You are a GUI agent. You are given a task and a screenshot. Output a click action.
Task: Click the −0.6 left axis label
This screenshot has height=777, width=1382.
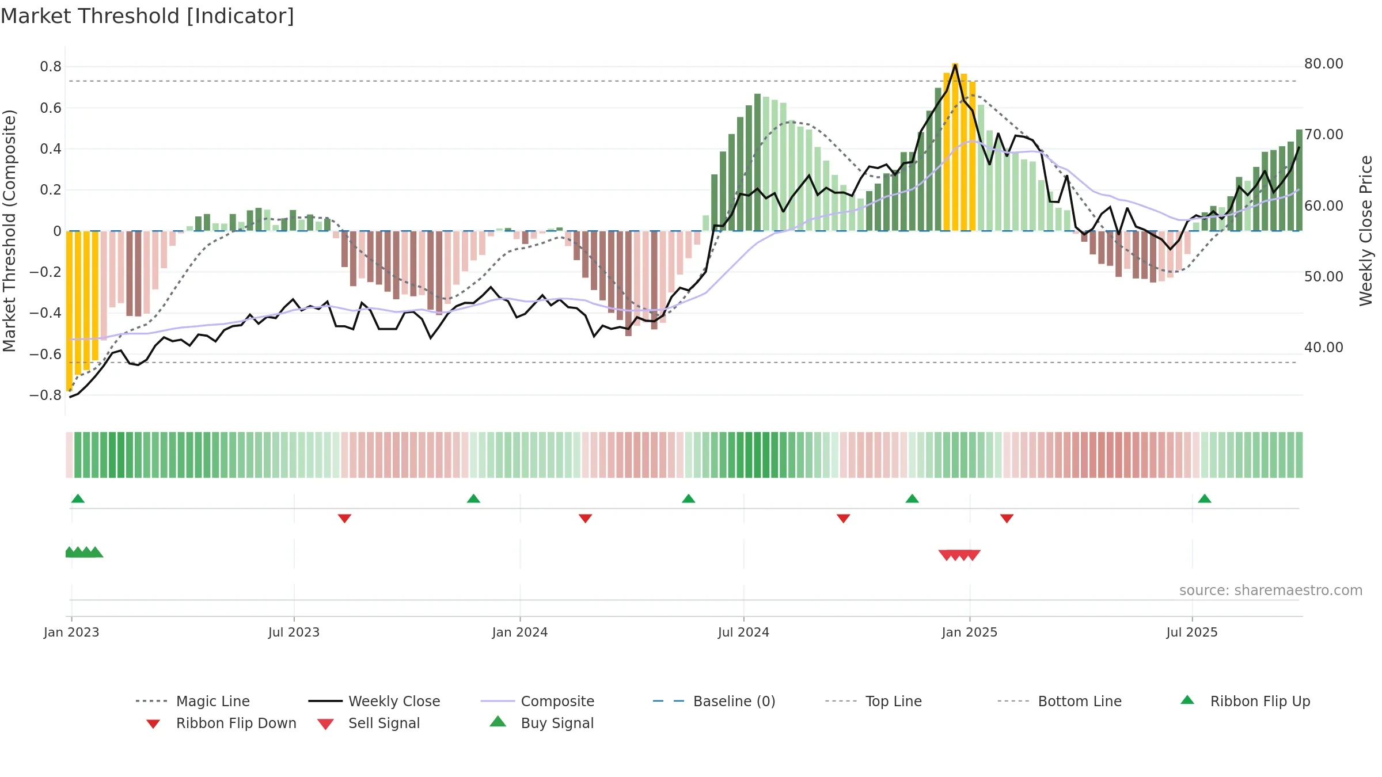[45, 354]
